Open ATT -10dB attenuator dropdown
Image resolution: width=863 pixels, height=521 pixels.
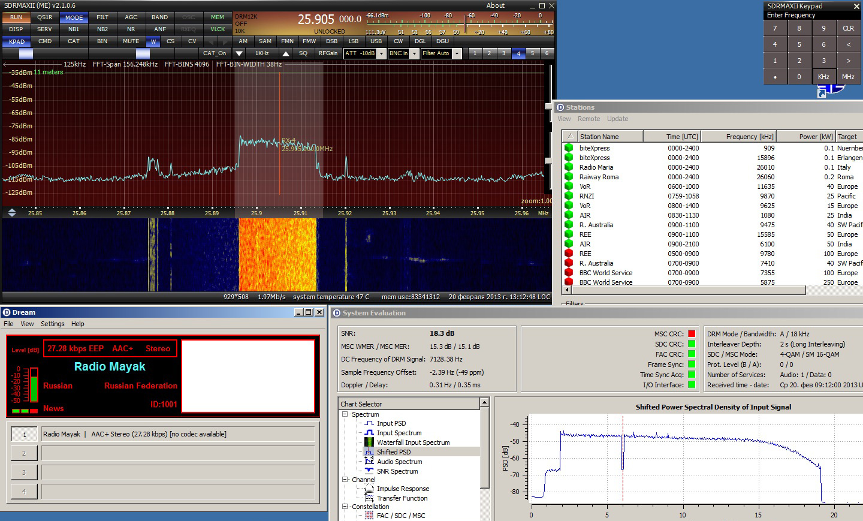point(381,53)
